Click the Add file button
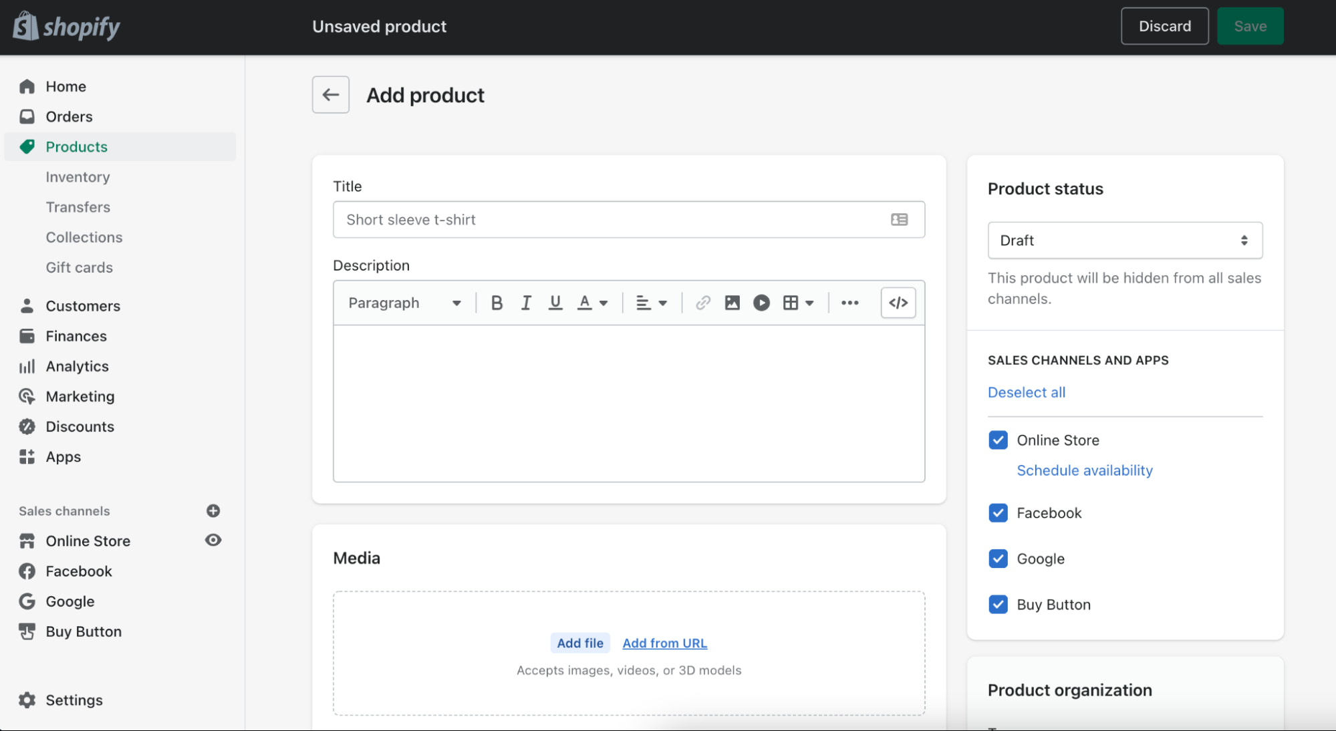 click(x=579, y=643)
